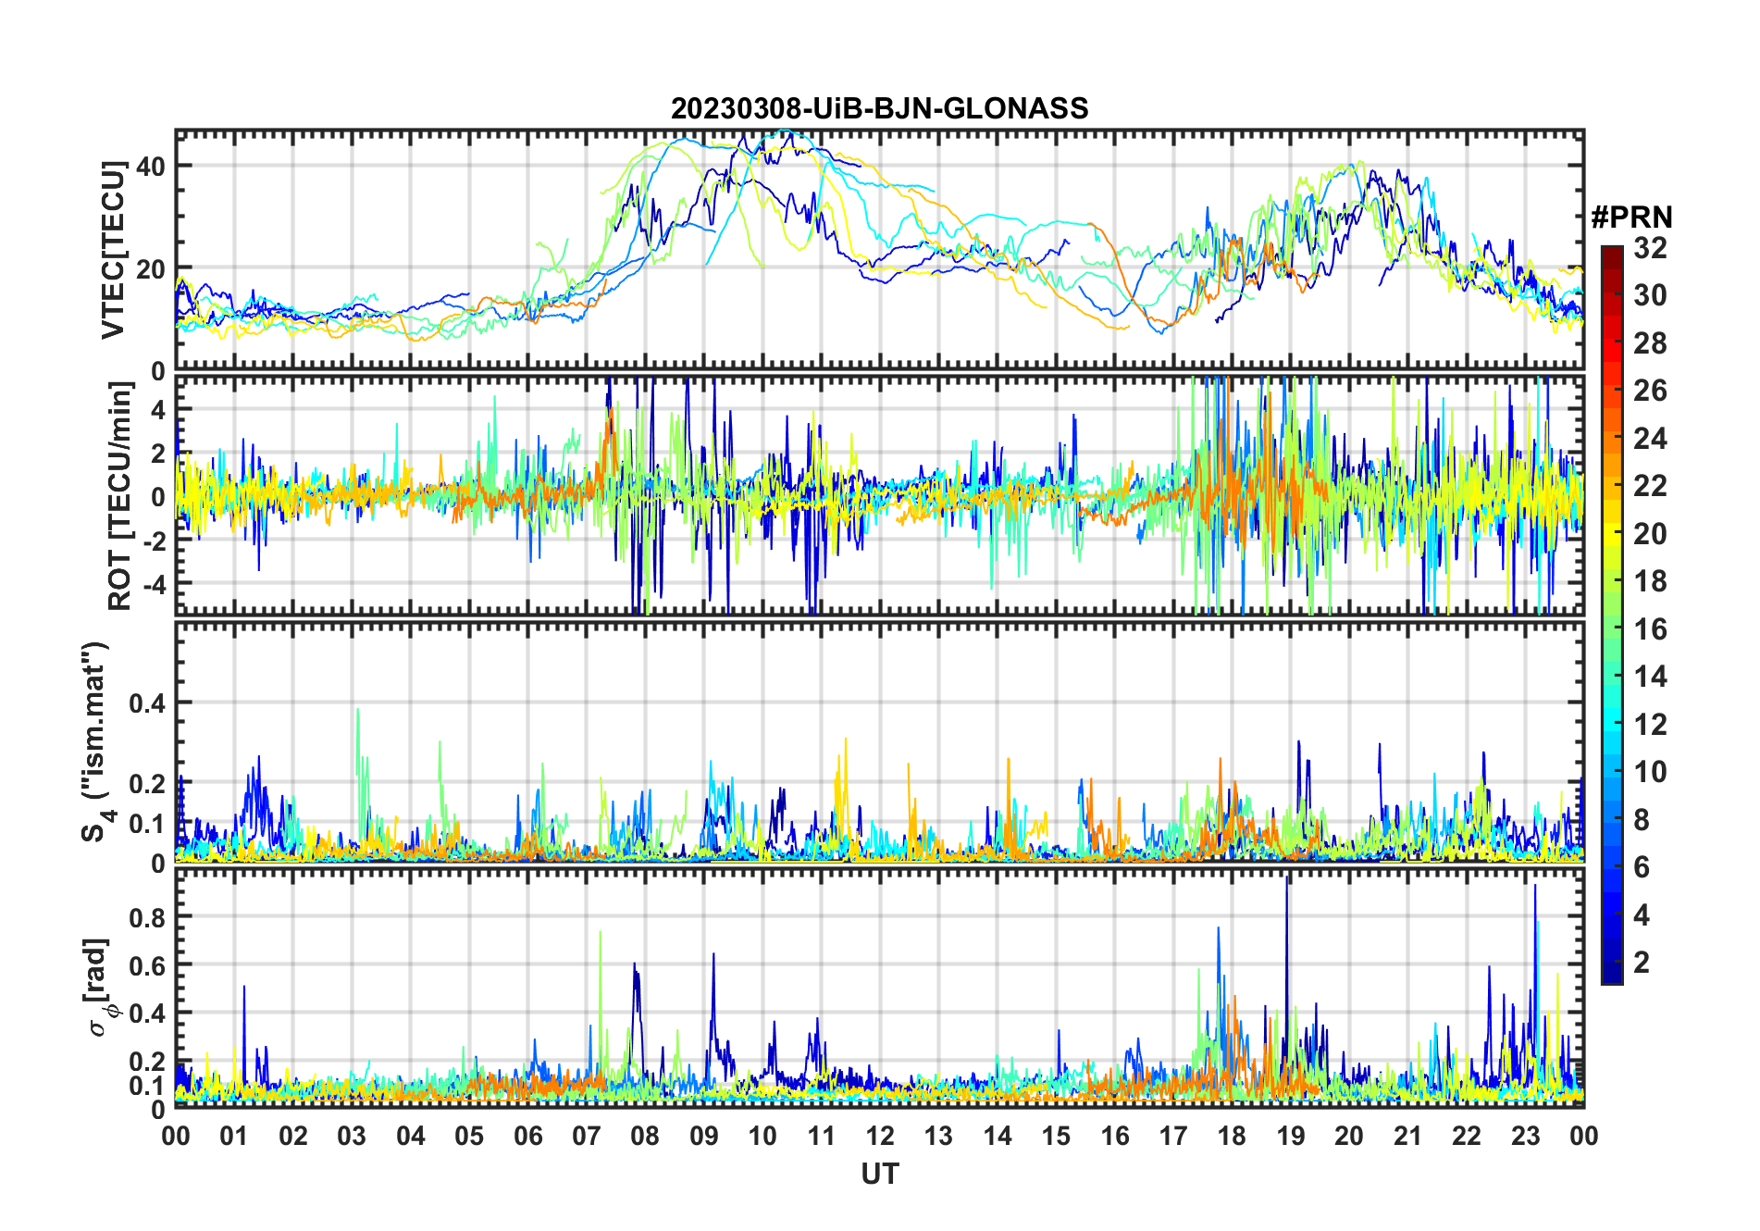Click inside the ROT plot panel
Image resolution: width=1760 pixels, height=1231 pixels.
coord(880,495)
